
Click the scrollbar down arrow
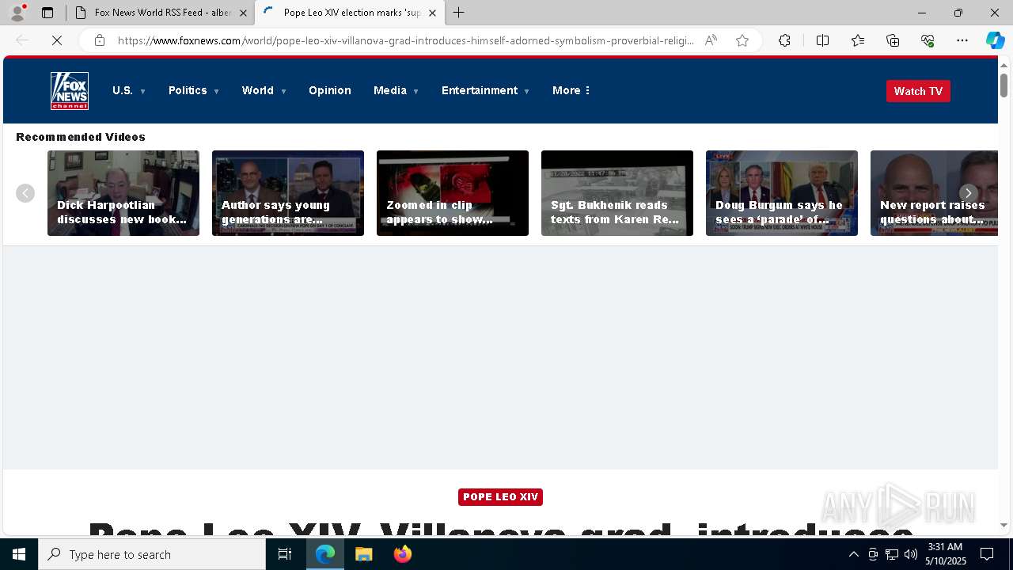coord(1004,525)
